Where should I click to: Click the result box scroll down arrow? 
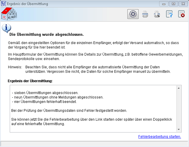coord(179,130)
